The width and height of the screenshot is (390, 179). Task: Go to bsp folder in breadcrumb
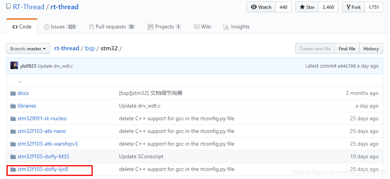(90, 48)
